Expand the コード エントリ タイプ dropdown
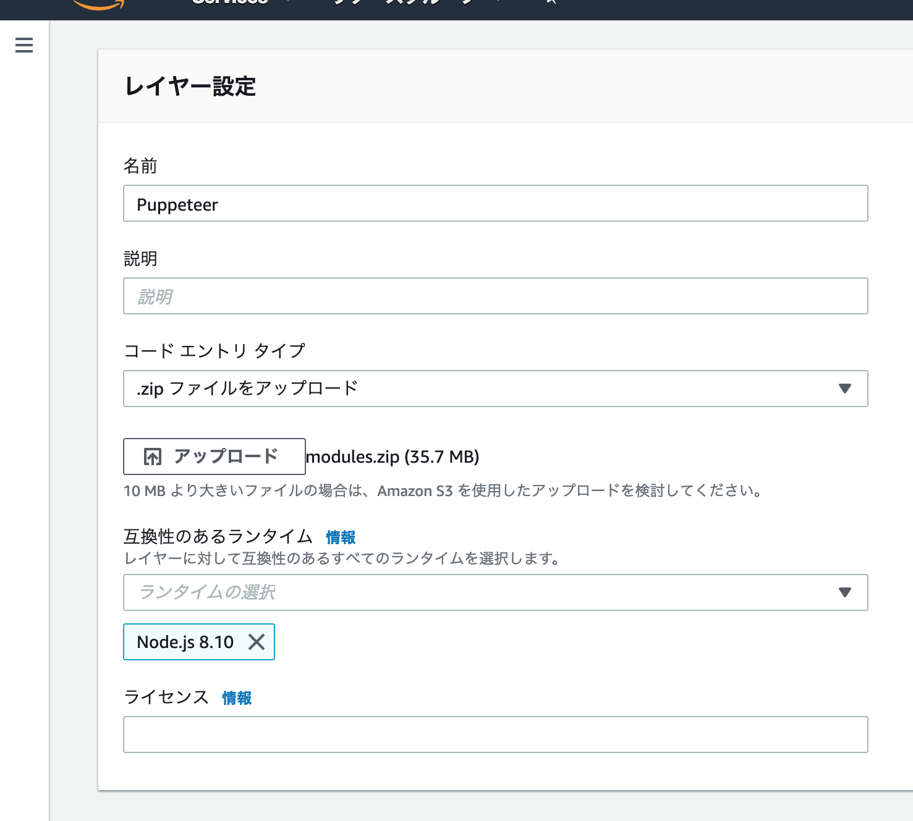Viewport: 913px width, 821px height. (x=495, y=389)
